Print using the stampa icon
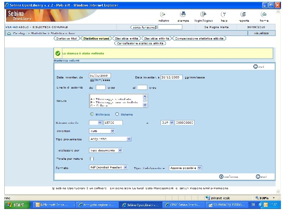 coord(183,14)
